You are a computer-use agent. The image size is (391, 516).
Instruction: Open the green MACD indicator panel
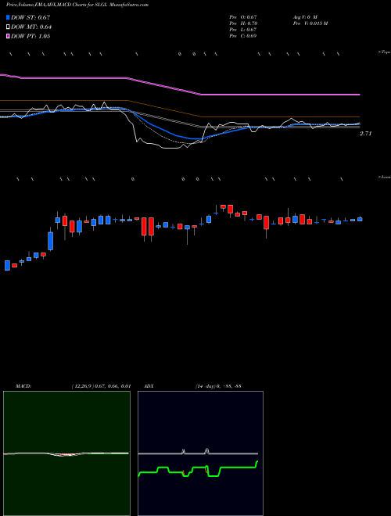coord(66,453)
